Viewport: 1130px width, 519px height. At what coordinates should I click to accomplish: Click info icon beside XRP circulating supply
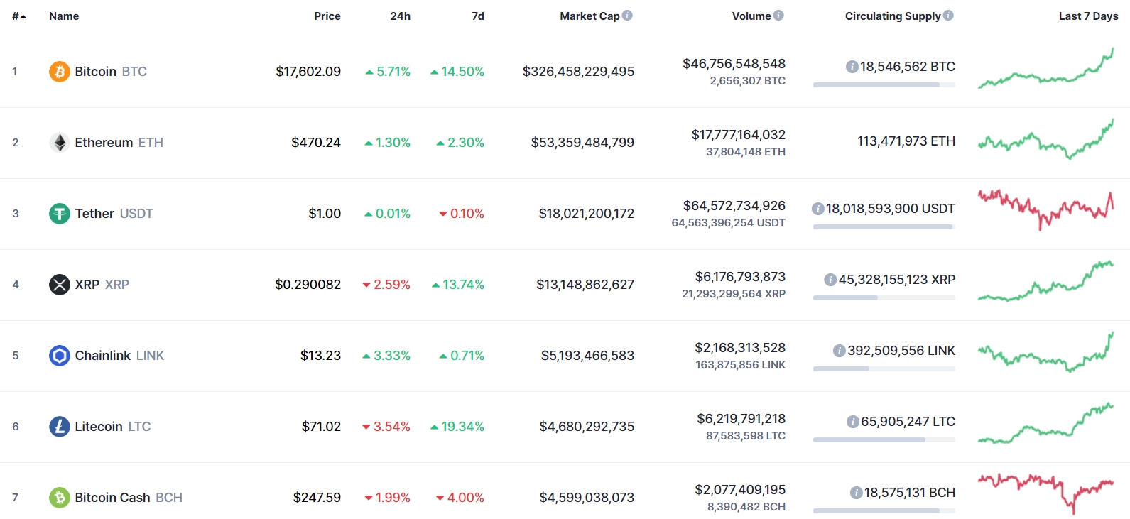830,280
